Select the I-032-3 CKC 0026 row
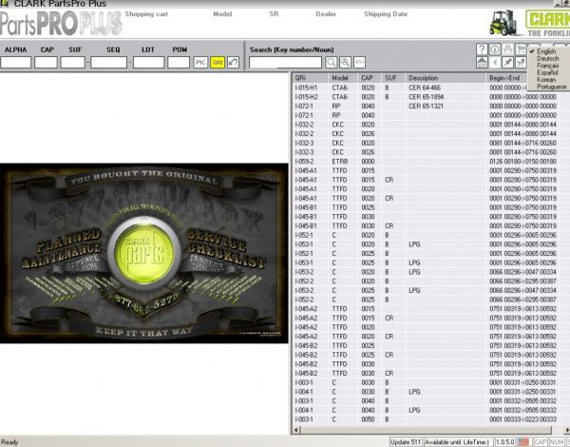This screenshot has width=570, height=447. point(429,152)
